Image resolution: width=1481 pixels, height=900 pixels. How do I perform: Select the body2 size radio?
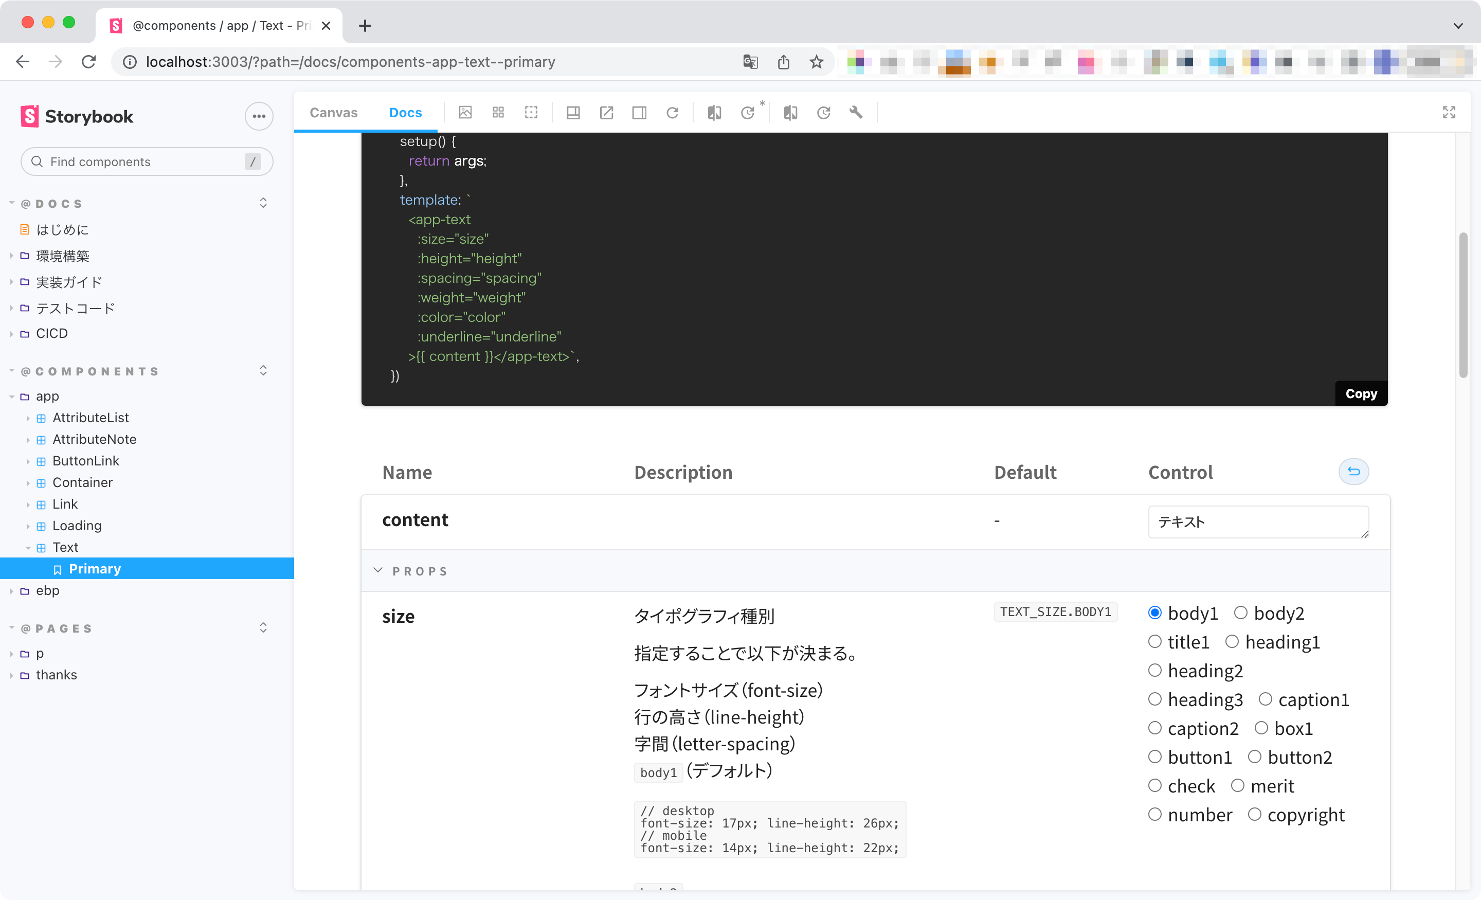1241,613
